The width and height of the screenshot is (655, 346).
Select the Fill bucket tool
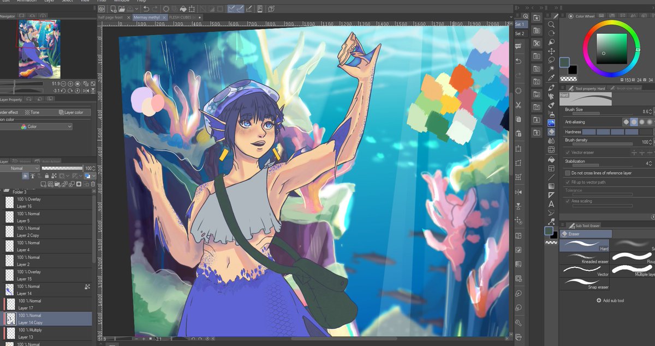(551, 160)
